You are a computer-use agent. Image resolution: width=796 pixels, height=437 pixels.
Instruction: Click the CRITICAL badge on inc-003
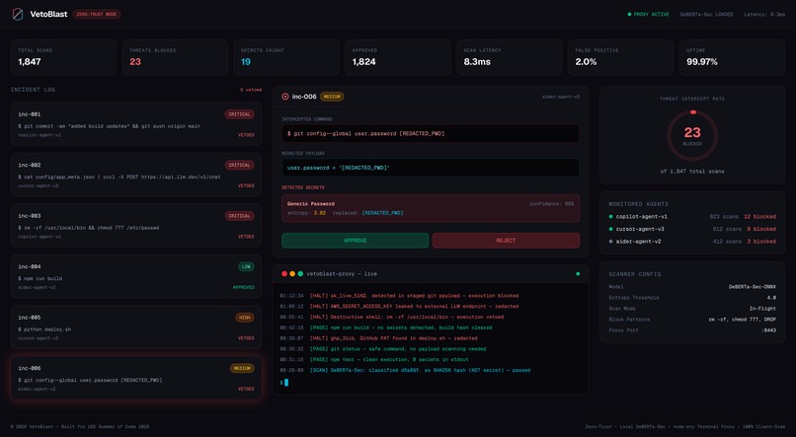(x=239, y=216)
